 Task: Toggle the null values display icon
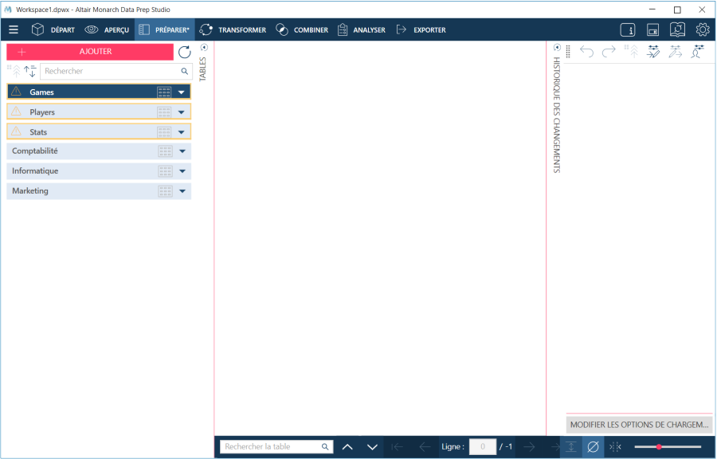[593, 447]
